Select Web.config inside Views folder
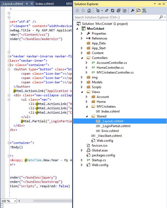 [105, 141]
